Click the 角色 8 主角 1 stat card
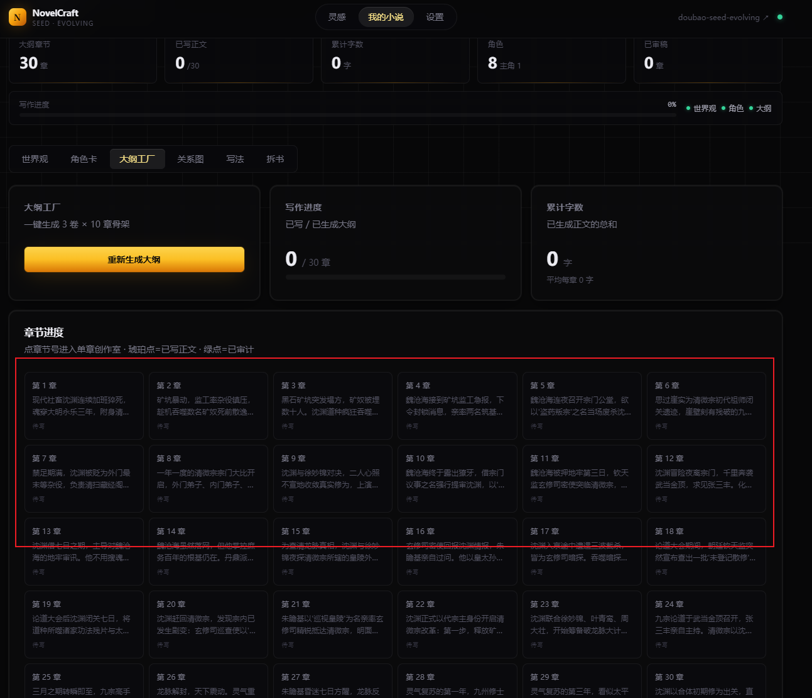812x698 pixels. 551,60
